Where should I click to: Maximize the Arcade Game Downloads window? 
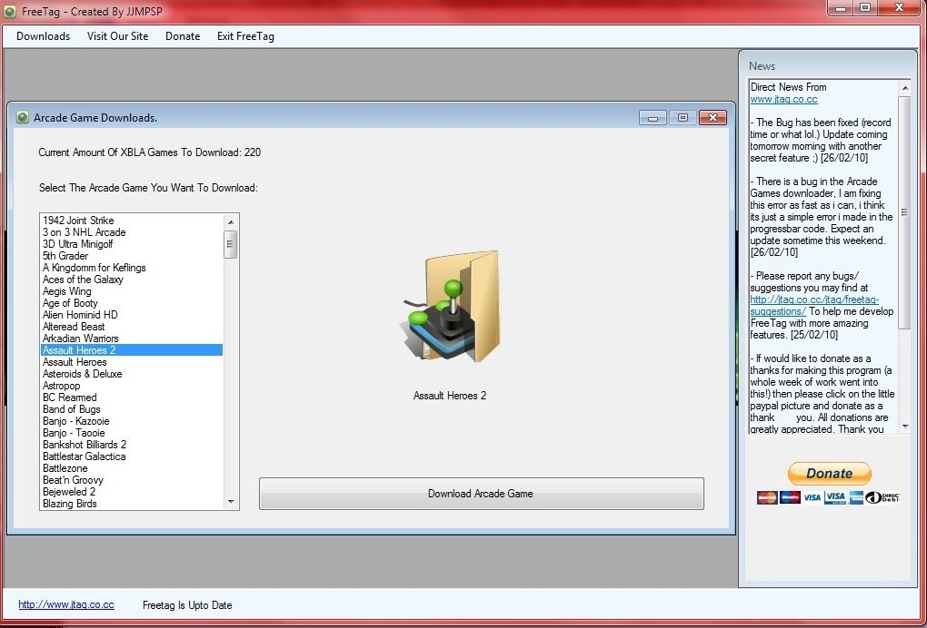point(683,117)
